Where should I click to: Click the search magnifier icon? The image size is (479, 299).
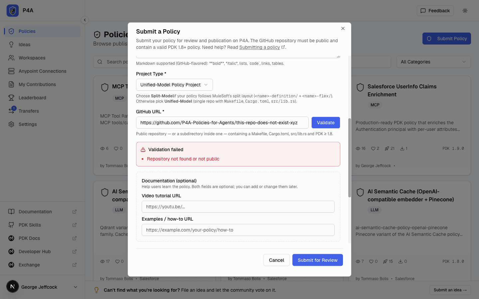100,62
